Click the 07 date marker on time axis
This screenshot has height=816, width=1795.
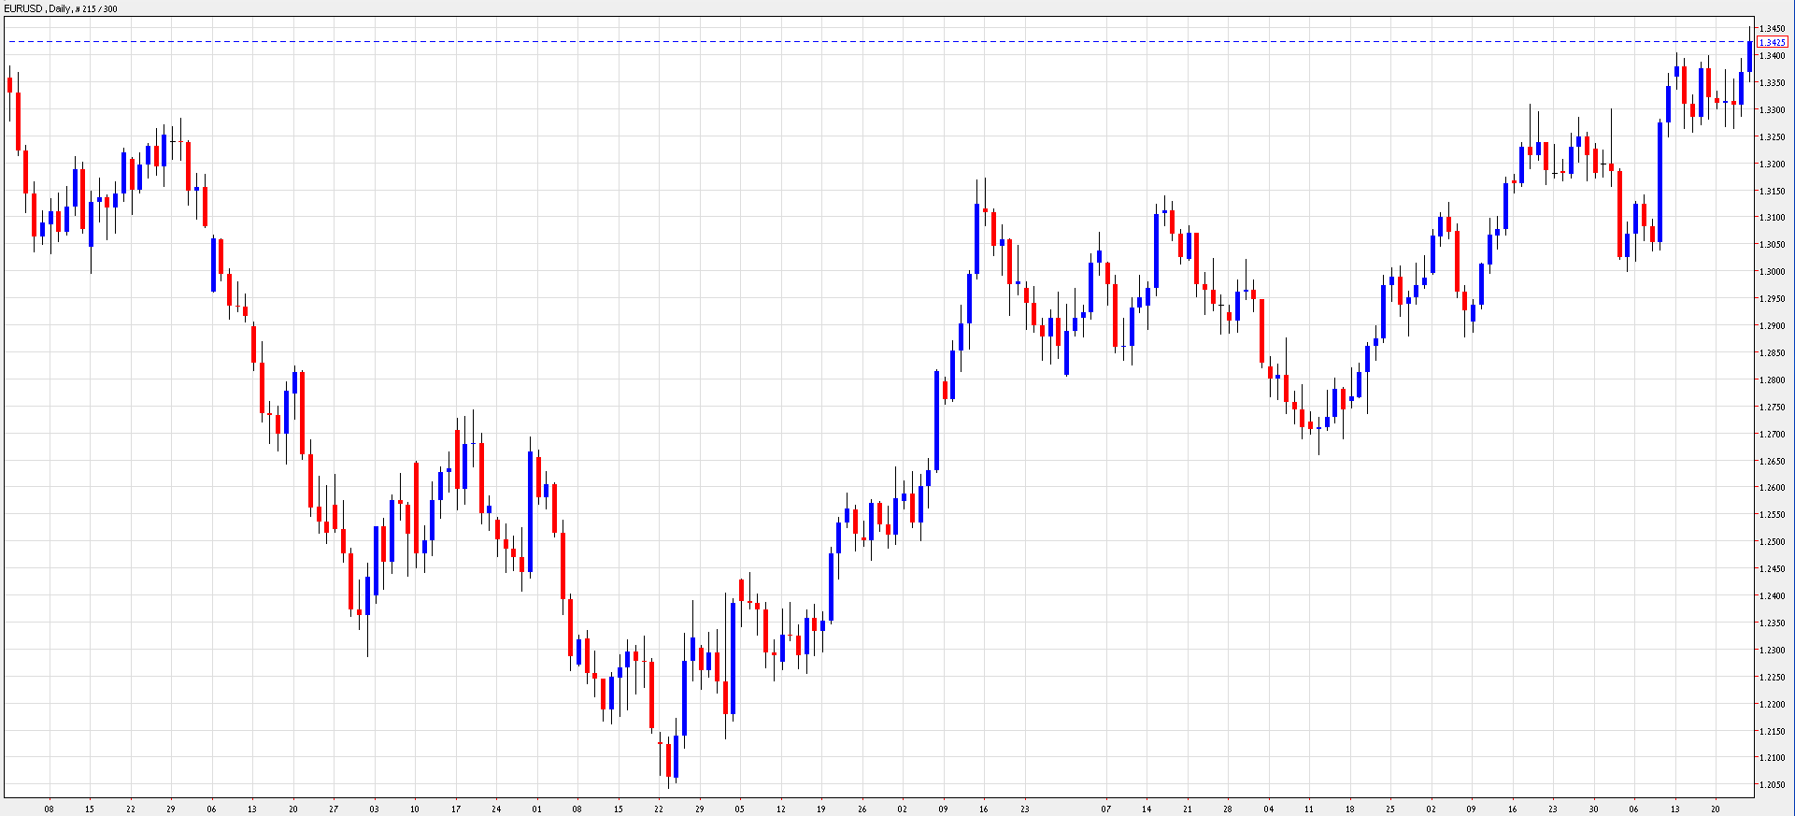click(x=1105, y=809)
